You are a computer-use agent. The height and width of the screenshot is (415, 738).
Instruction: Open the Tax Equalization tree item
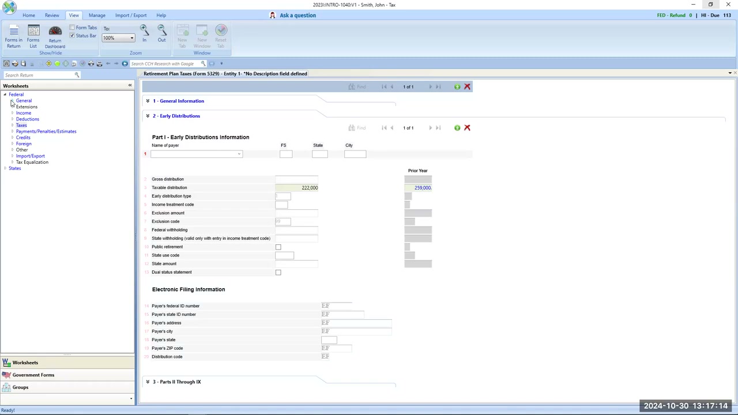coord(32,162)
